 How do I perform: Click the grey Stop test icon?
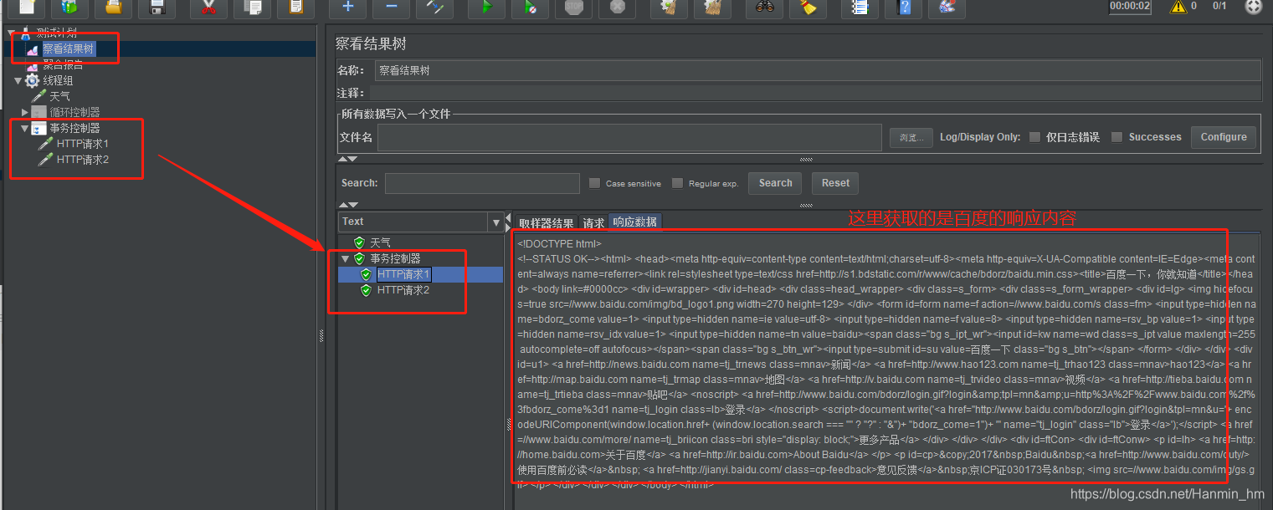pyautogui.click(x=573, y=7)
